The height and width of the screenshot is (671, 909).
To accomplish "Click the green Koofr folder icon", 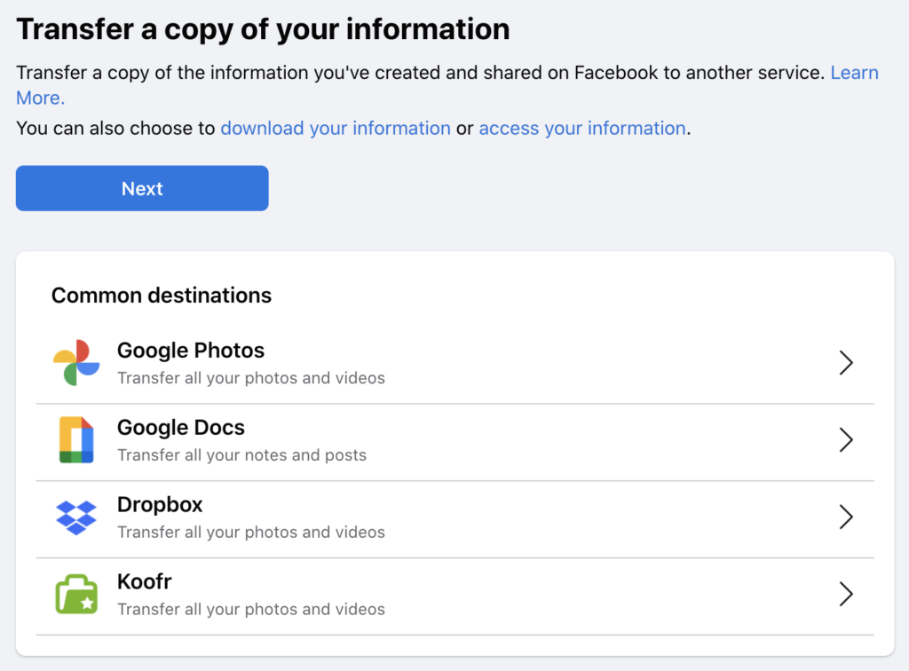I will click(76, 594).
